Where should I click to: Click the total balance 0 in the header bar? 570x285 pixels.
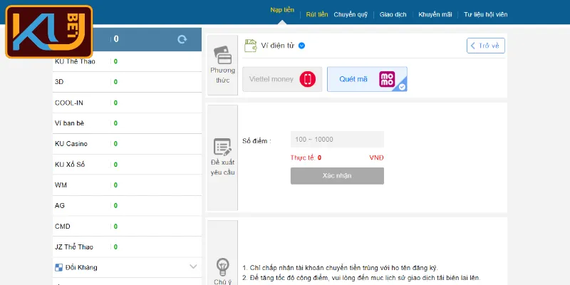tap(116, 39)
